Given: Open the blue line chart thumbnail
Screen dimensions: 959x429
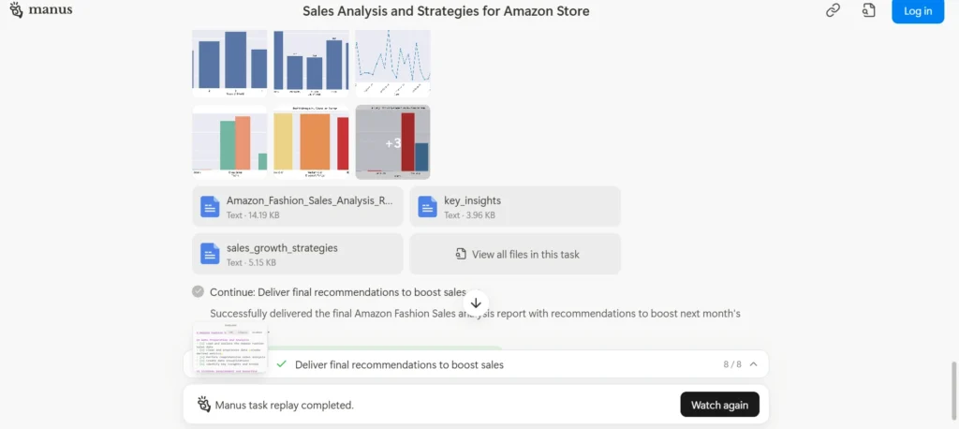Looking at the screenshot, I should 392,63.
